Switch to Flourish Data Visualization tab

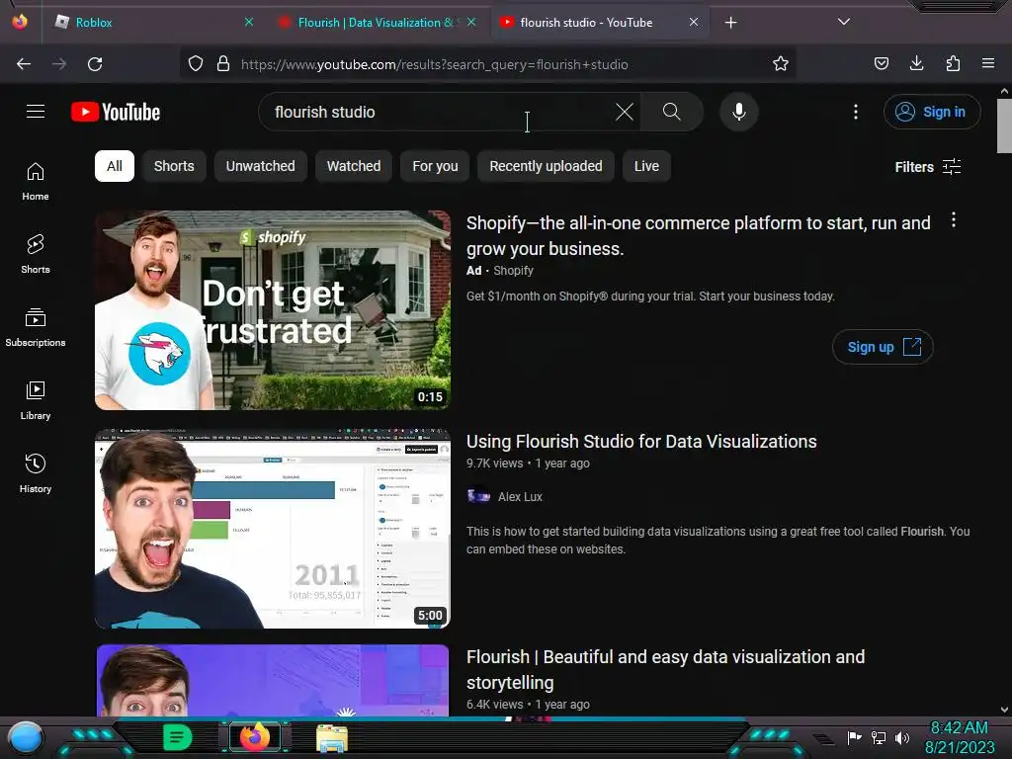tap(377, 23)
